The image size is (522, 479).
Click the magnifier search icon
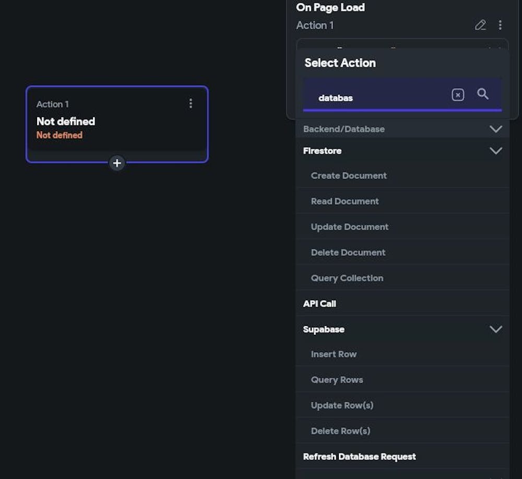[x=483, y=94]
